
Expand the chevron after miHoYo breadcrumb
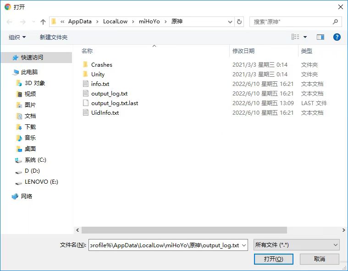[166, 21]
